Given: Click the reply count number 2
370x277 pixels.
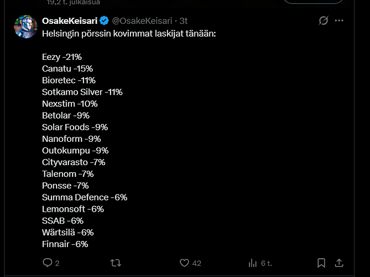Looking at the screenshot, I should [58, 263].
